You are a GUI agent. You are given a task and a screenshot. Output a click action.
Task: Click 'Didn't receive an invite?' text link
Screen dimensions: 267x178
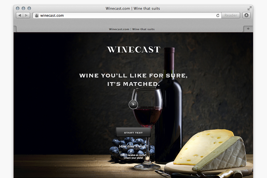point(133,155)
